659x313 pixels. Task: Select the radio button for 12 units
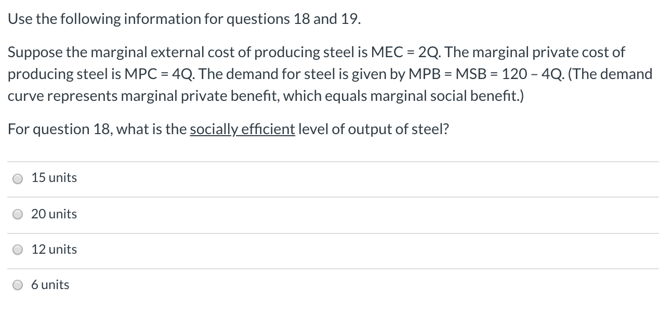click(18, 250)
